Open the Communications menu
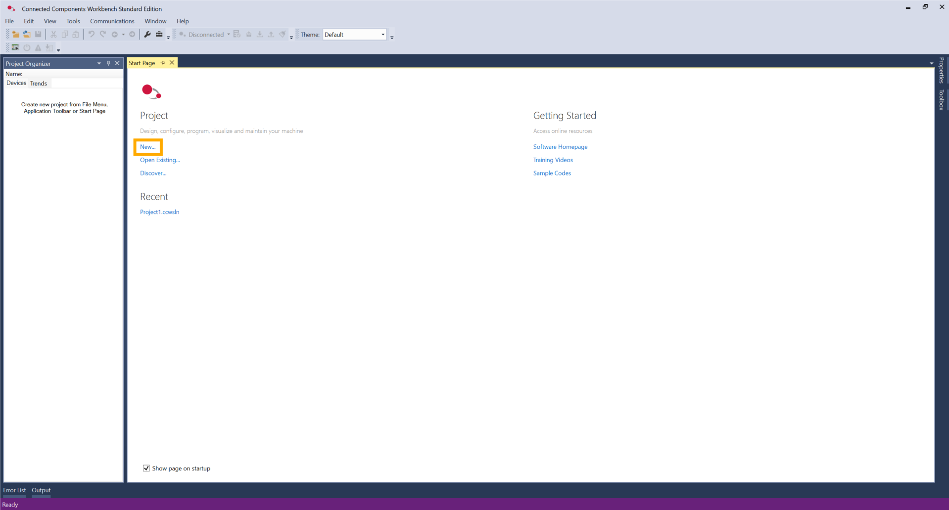949x510 pixels. [x=112, y=21]
